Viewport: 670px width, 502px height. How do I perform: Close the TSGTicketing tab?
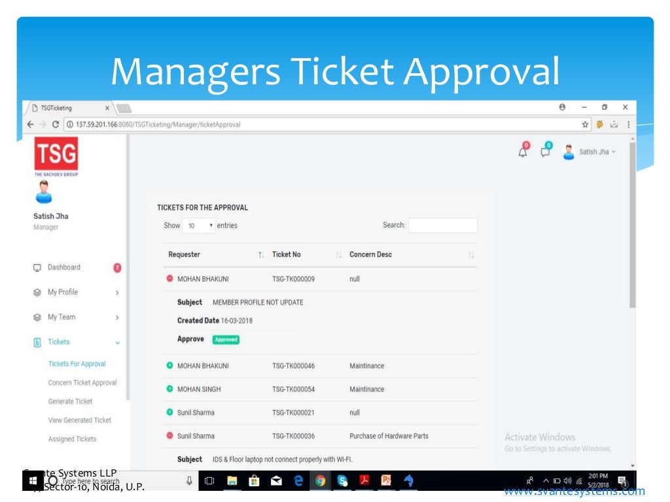click(x=107, y=108)
